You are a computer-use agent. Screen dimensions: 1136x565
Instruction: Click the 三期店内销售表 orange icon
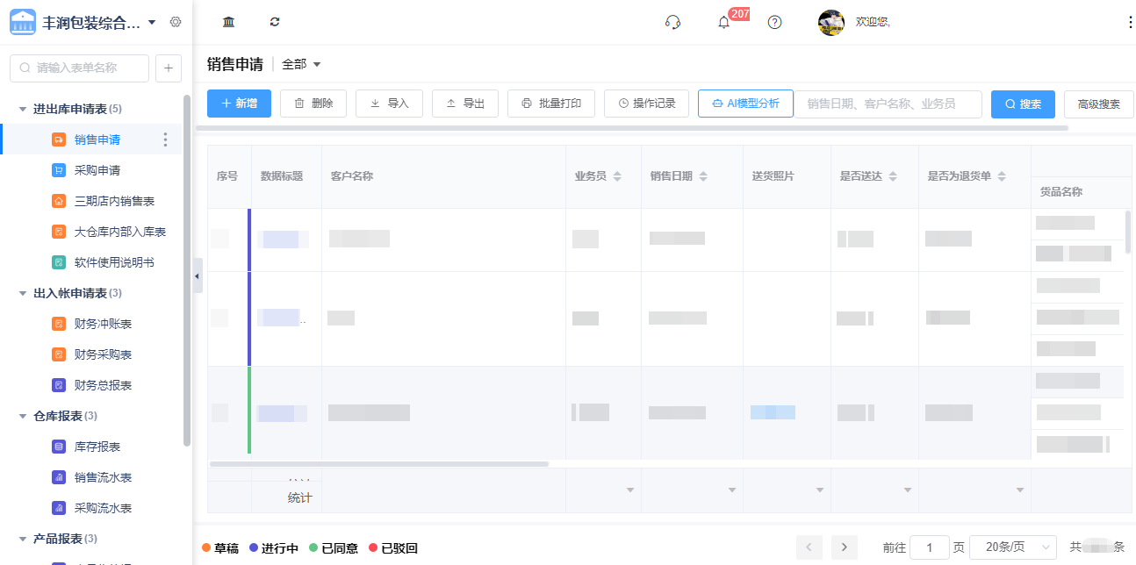(x=59, y=201)
